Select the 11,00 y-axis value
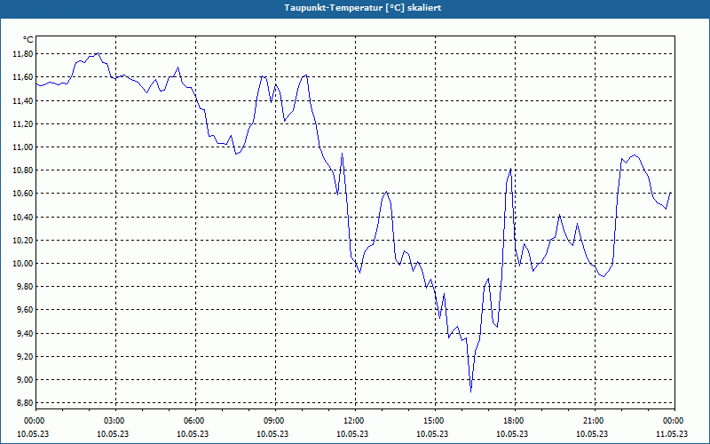 coord(23,147)
